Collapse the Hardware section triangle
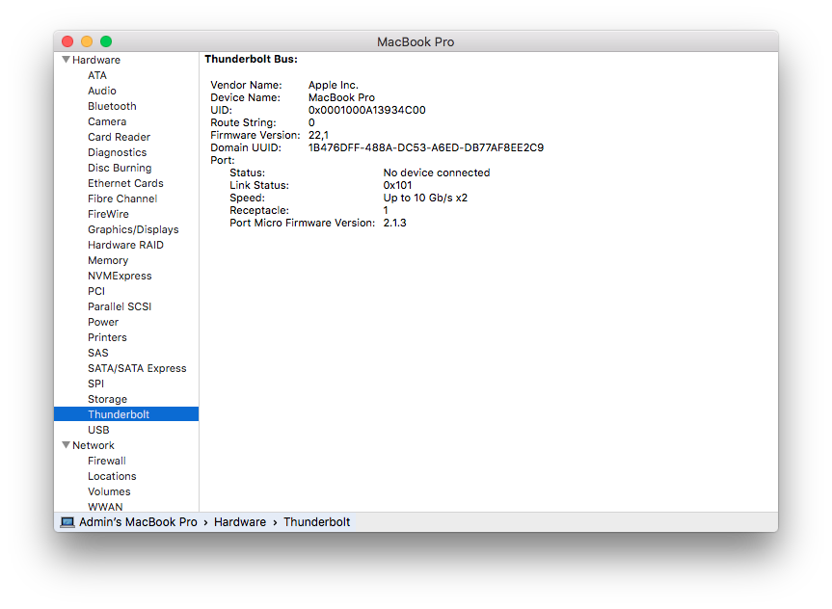Viewport: 832px width, 609px height. coord(66,60)
